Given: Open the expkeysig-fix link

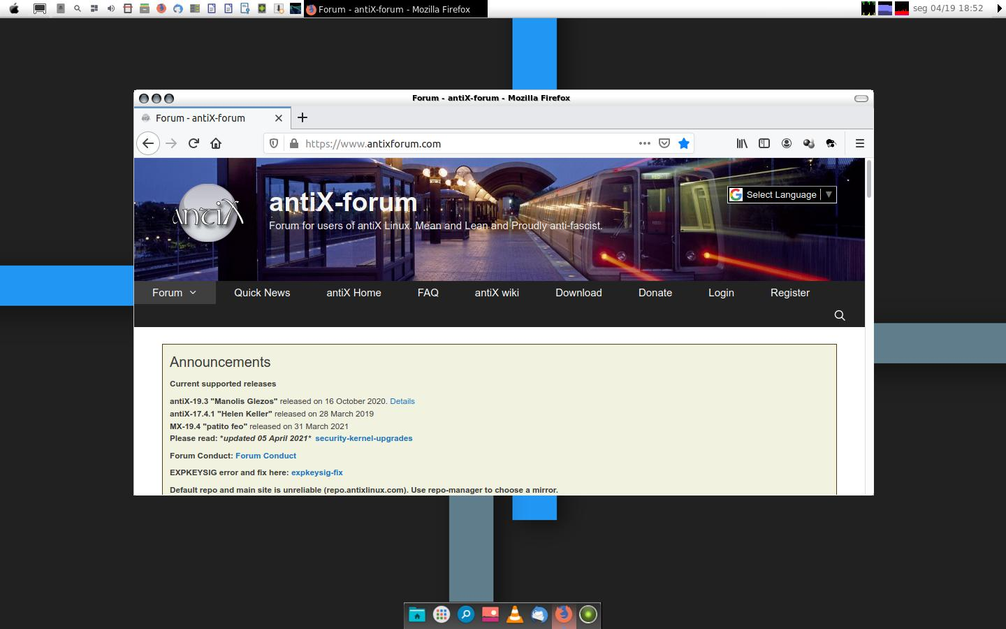Looking at the screenshot, I should [x=317, y=472].
